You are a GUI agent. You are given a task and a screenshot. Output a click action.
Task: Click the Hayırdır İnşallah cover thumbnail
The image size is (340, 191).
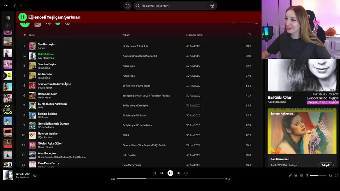tap(32, 135)
